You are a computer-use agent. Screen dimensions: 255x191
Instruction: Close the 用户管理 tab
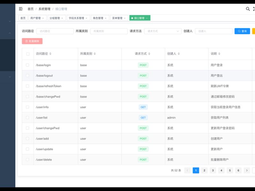(43, 18)
